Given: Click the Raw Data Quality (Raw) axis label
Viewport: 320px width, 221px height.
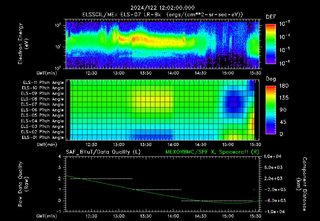Looking at the screenshot, I should (23, 184).
